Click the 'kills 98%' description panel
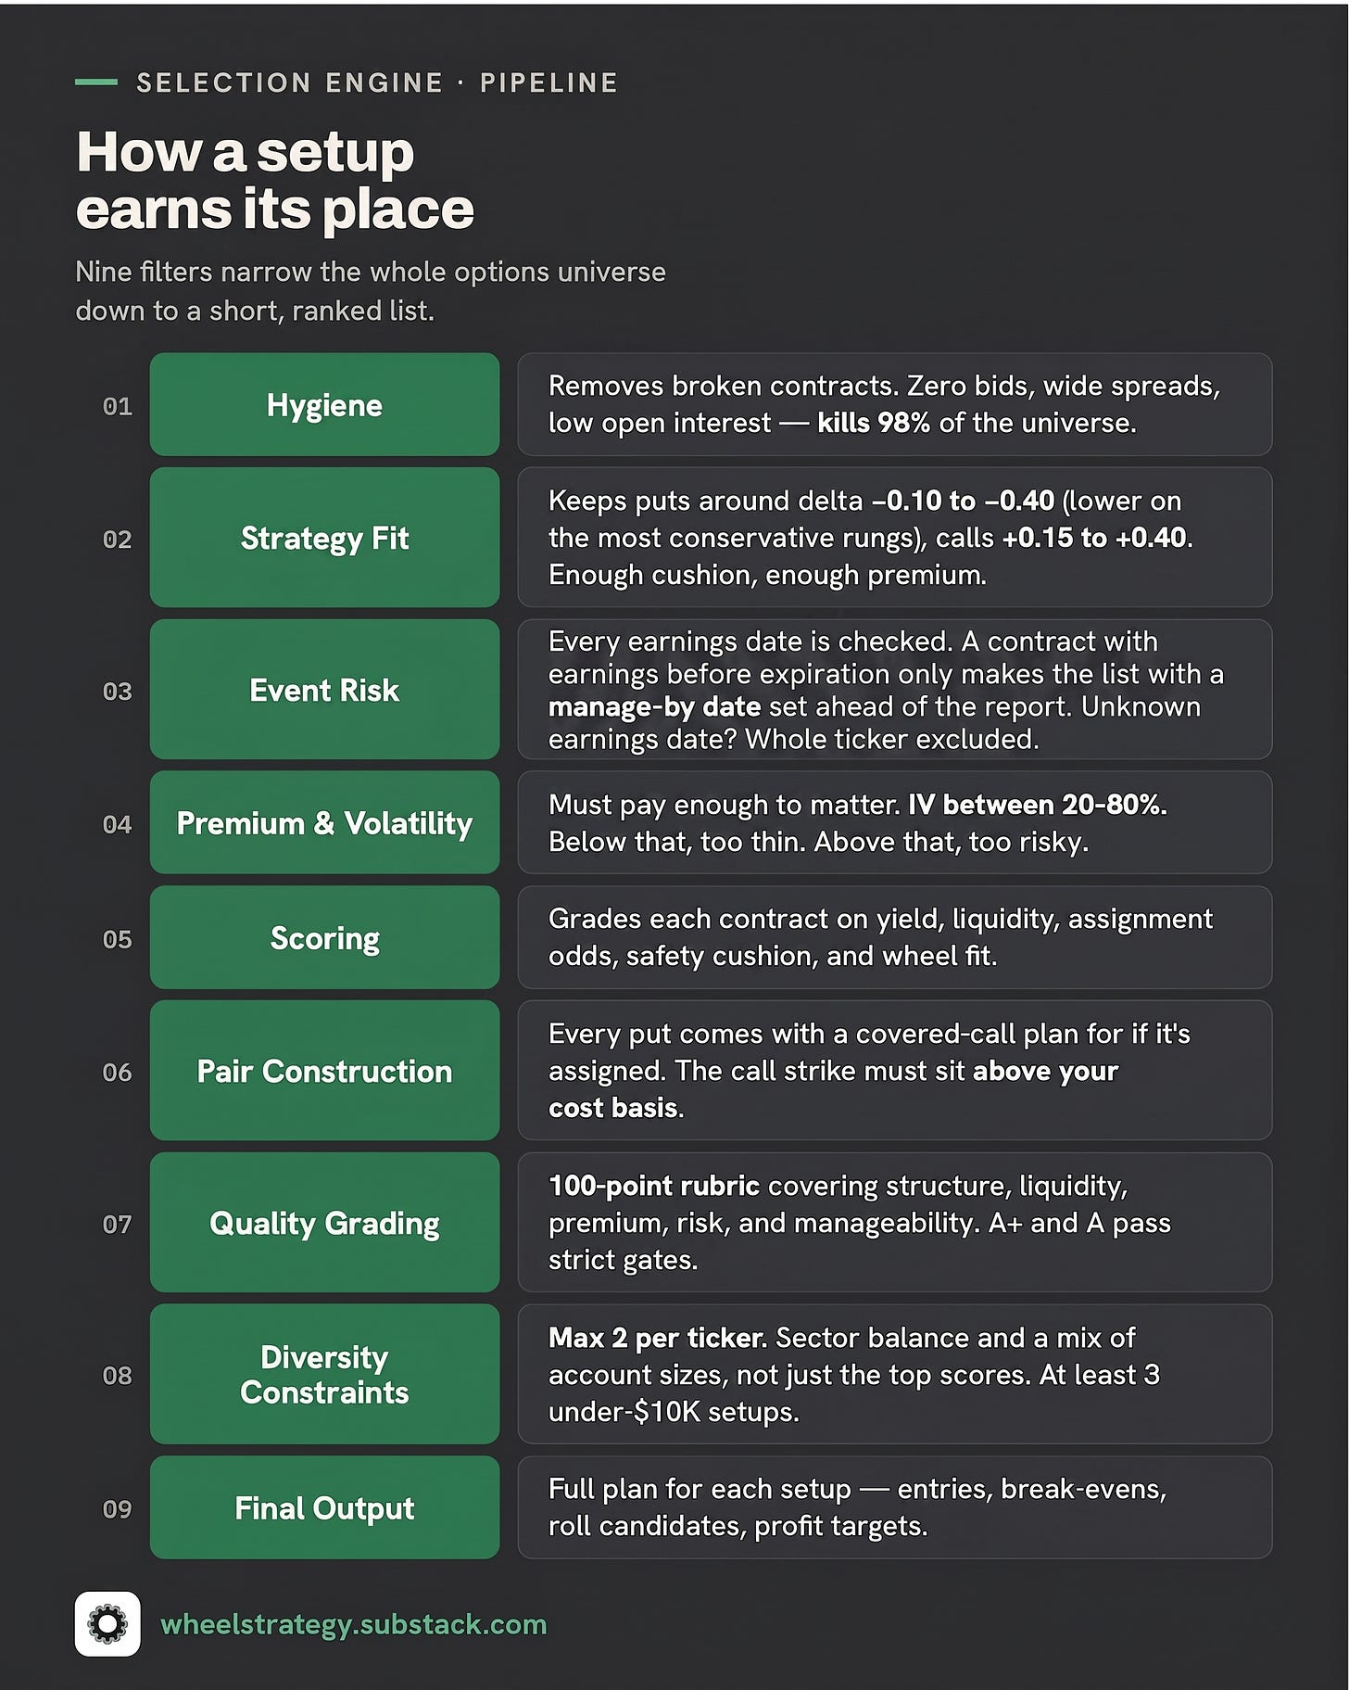1349x1690 pixels. (895, 404)
